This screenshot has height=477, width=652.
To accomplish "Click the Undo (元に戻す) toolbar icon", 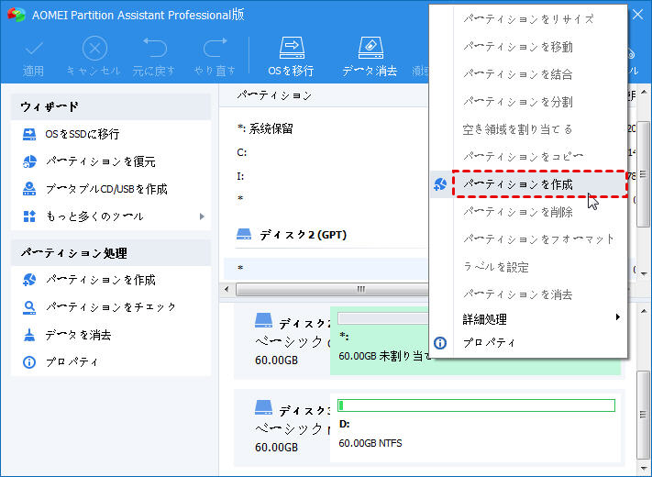I will point(155,48).
